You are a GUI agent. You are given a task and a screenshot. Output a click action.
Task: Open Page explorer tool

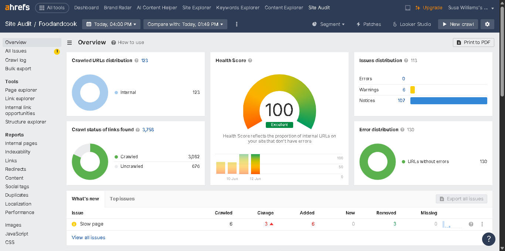[x=21, y=90]
